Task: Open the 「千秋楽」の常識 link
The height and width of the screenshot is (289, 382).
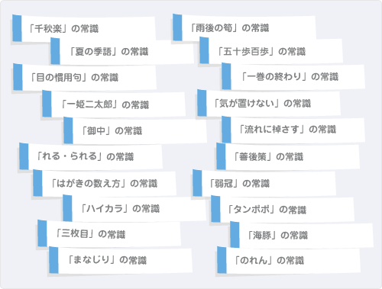Action: click(x=84, y=28)
